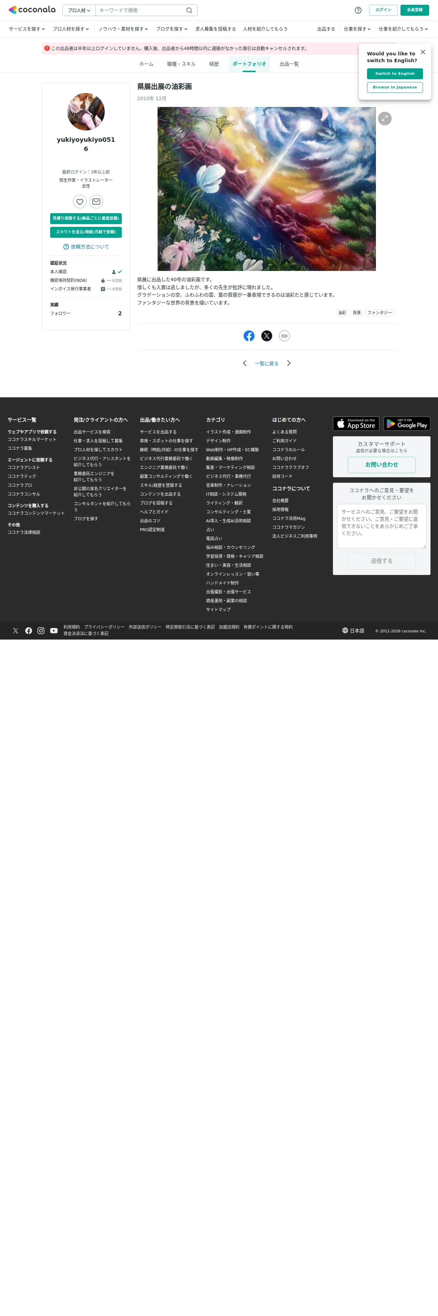Click 出品する in header
Image resolution: width=438 pixels, height=1316 pixels.
tap(326, 29)
